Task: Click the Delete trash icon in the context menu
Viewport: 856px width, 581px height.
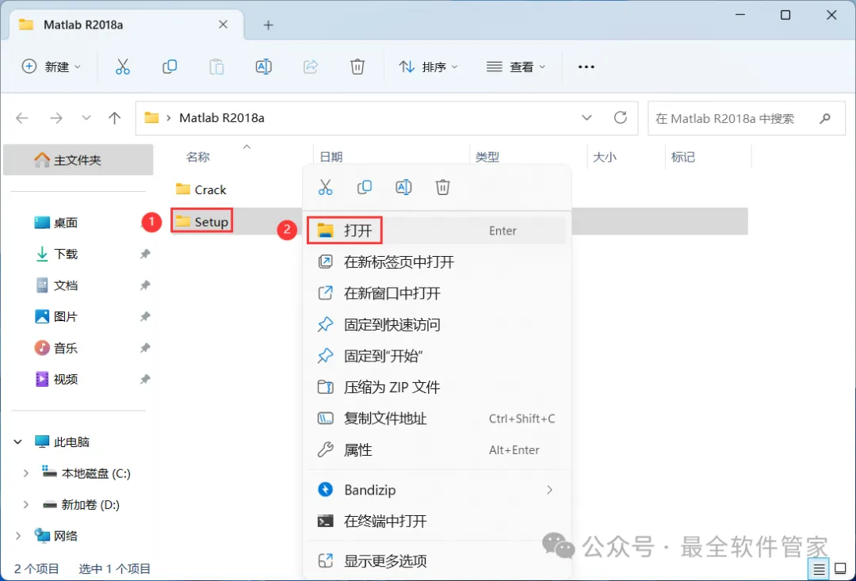Action: (443, 187)
